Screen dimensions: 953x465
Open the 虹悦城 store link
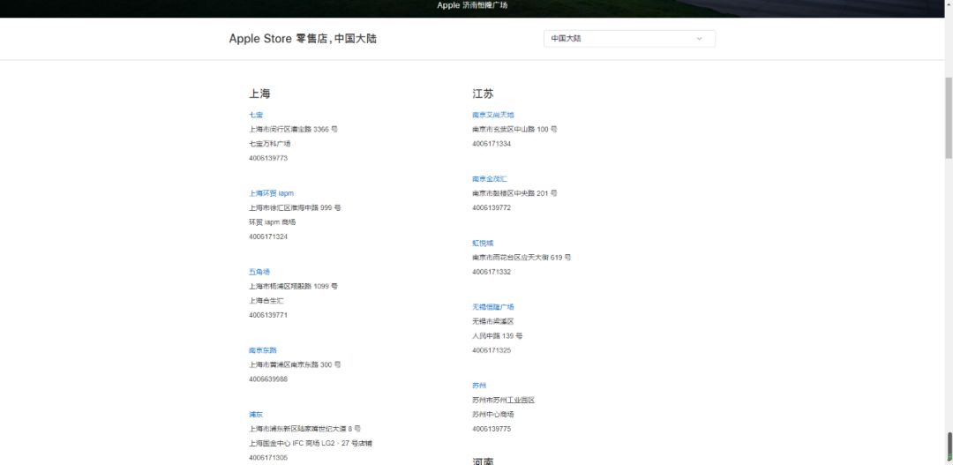click(483, 244)
